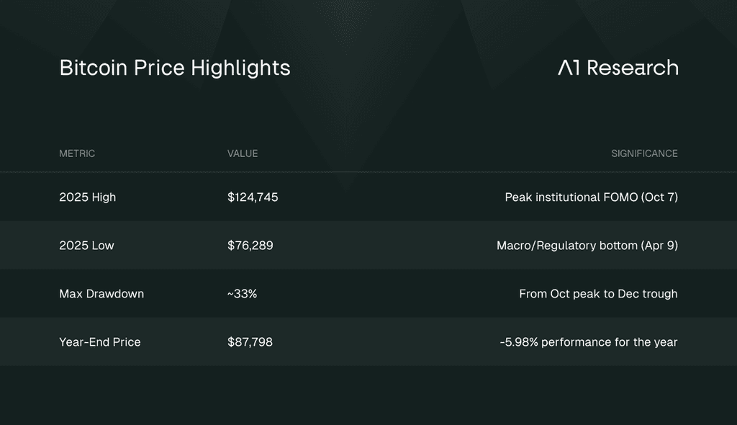This screenshot has width=737, height=425.
Task: Click the $124,745 value cell
Action: pos(253,197)
